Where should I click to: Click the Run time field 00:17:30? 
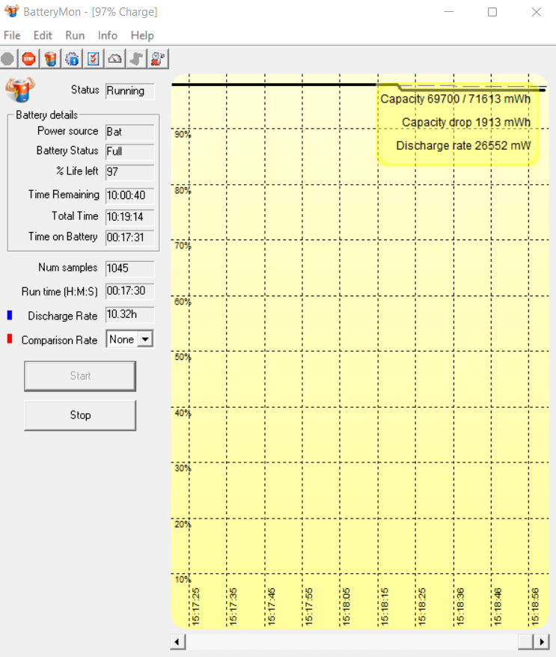coord(129,291)
